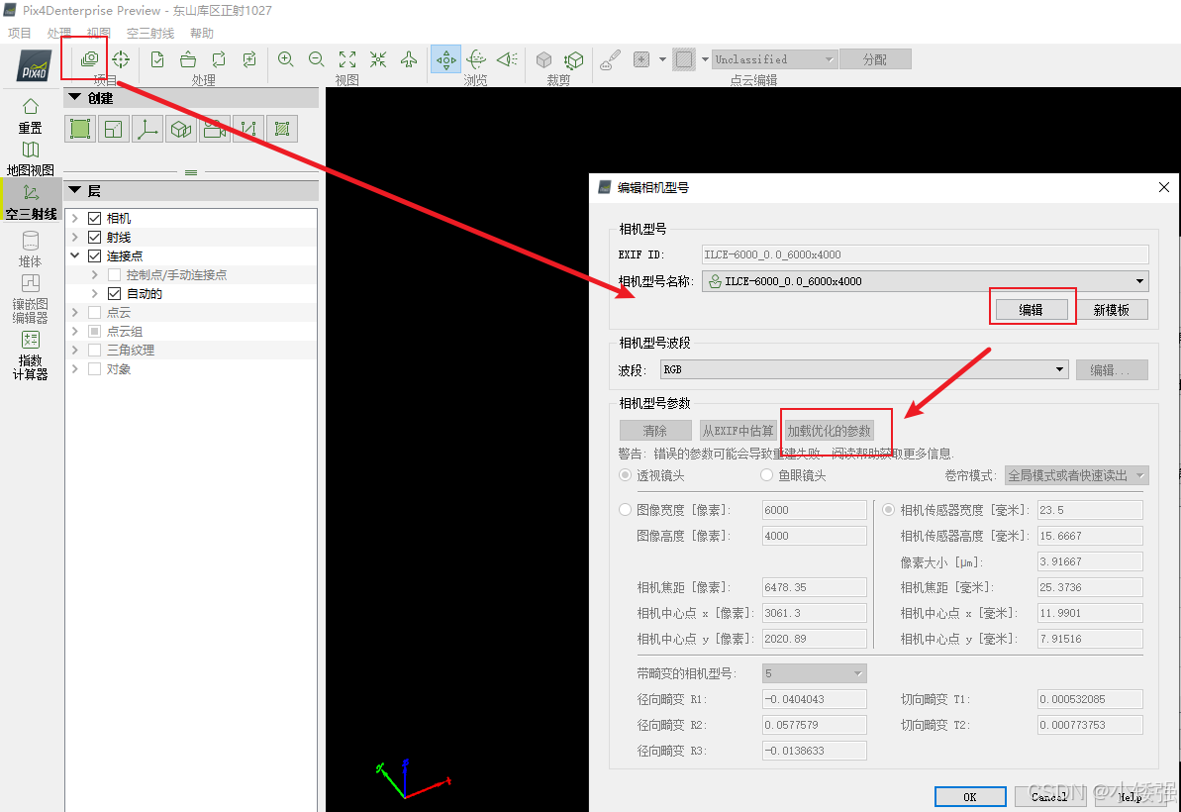
Task: Select the first person navigation mode
Action: coord(507,58)
